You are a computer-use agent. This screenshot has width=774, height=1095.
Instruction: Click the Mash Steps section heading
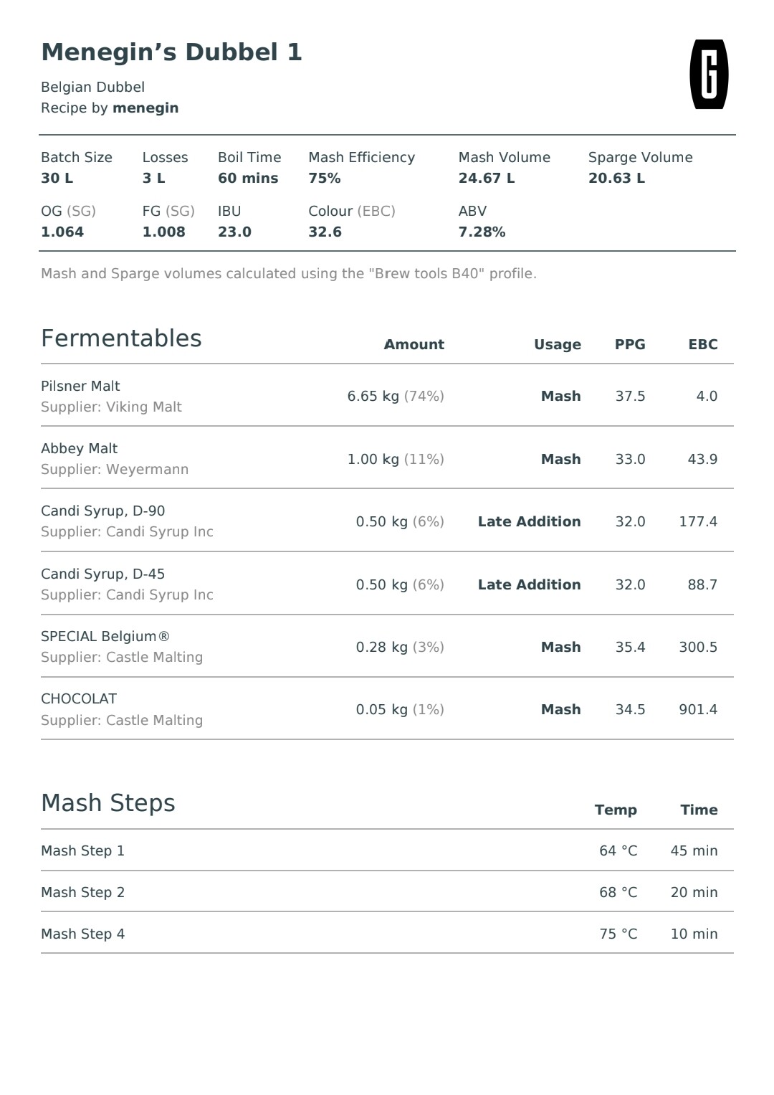coord(108,803)
